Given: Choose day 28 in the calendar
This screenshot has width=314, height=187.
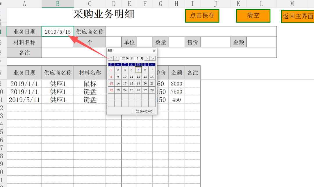Looking at the screenshot, I should (x=152, y=90).
